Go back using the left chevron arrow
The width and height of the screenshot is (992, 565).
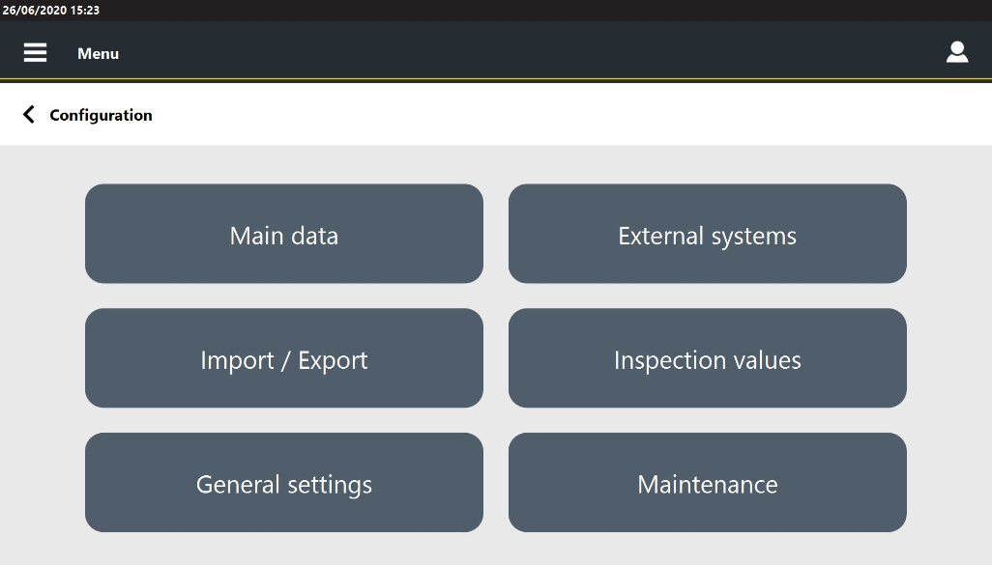point(29,115)
